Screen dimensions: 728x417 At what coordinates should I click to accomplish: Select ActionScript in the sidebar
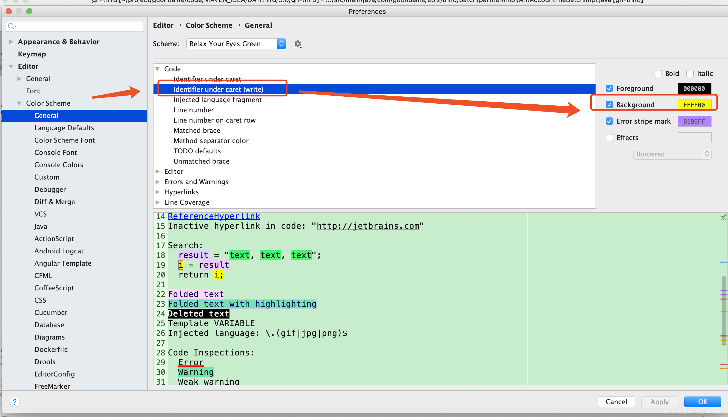tap(54, 239)
